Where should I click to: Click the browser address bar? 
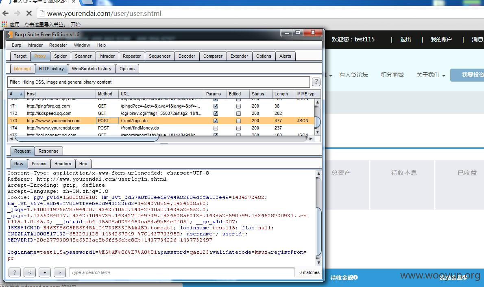[259, 13]
